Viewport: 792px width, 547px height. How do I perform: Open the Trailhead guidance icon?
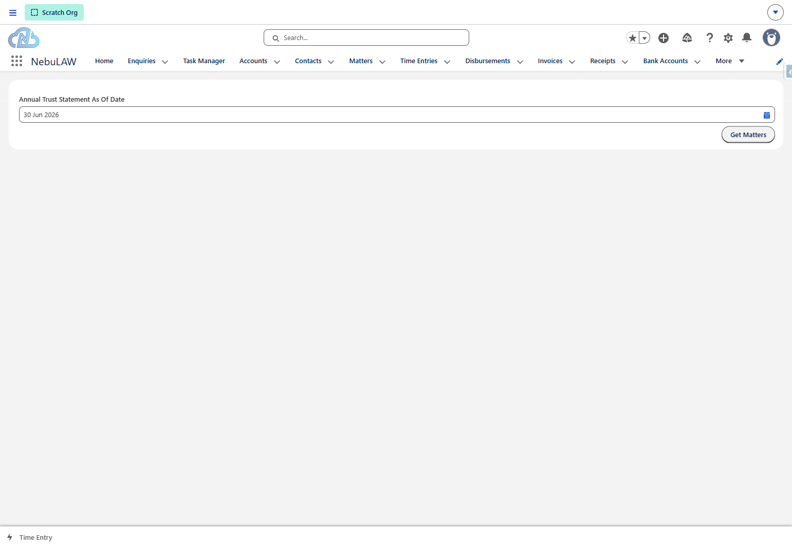tap(687, 38)
